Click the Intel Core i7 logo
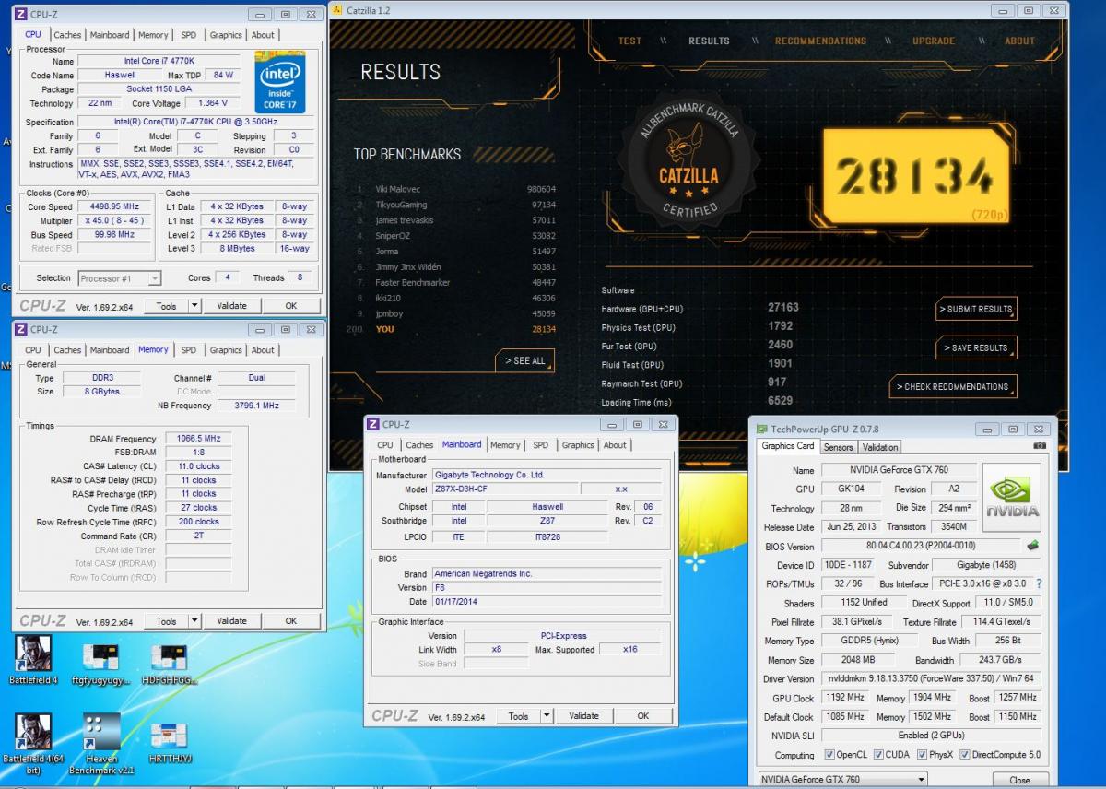The width and height of the screenshot is (1106, 789). (x=280, y=82)
